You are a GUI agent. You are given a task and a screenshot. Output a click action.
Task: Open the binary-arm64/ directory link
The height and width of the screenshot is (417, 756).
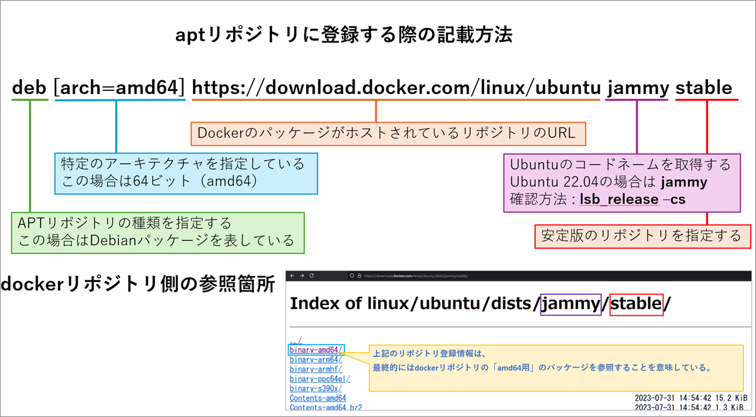315,359
